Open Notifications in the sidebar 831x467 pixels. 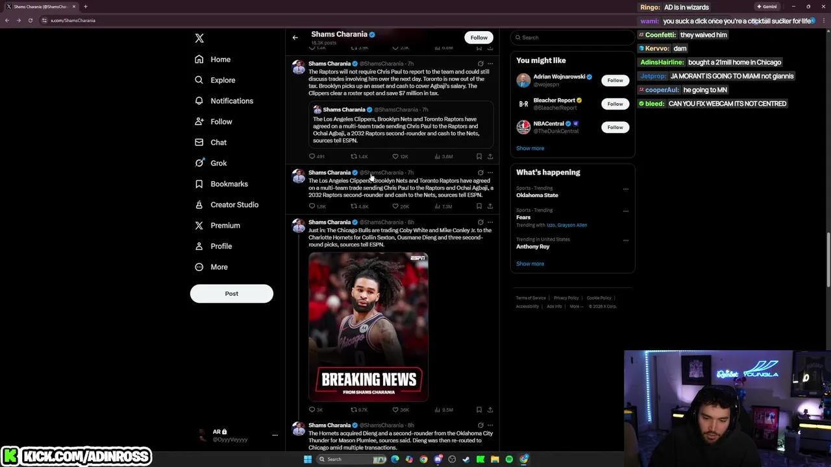[x=225, y=101]
